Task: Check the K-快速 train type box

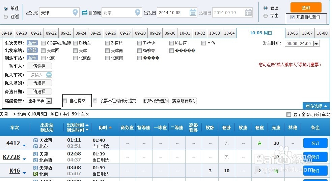Action: 171,43
